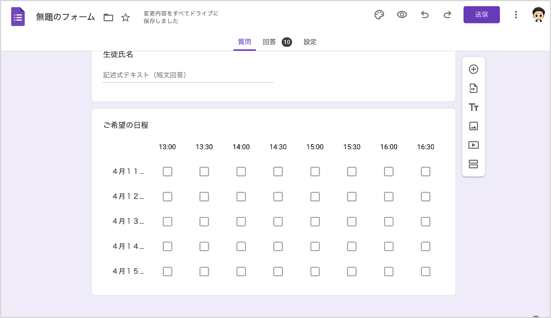551x318 pixels.
Task: Switch to the 設定 tab
Action: (310, 42)
